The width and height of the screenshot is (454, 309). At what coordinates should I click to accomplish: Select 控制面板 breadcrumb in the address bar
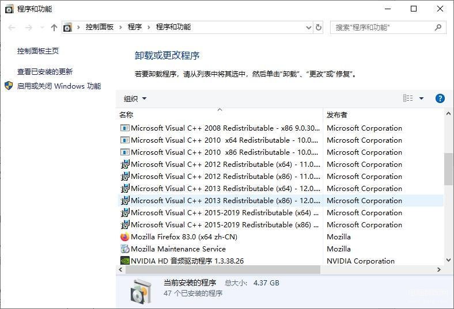(99, 27)
